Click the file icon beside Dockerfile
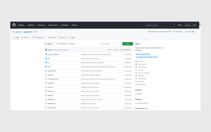211x132 pixels. point(46,83)
